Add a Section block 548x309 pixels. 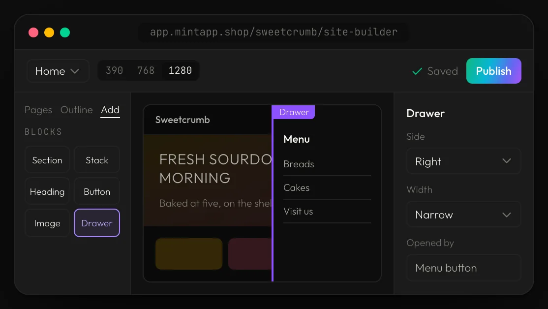coord(47,160)
